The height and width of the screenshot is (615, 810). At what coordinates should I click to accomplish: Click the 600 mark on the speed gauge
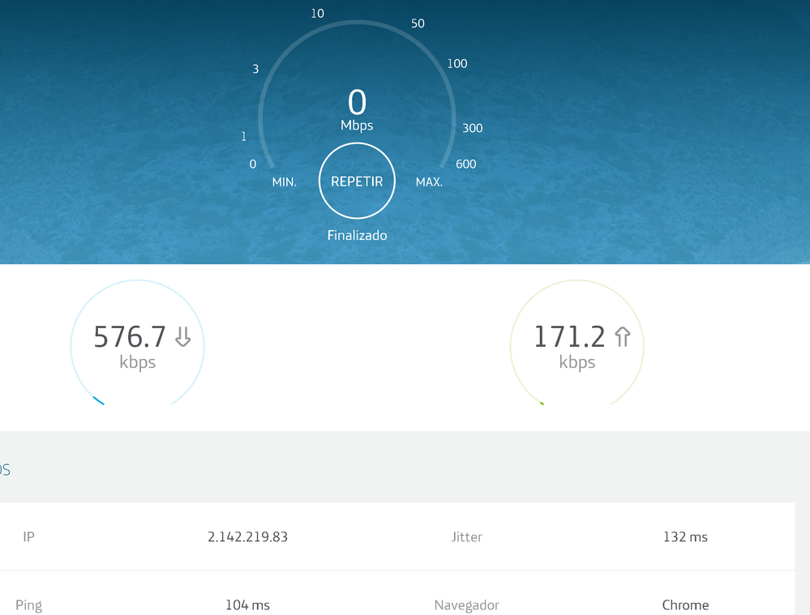point(466,164)
